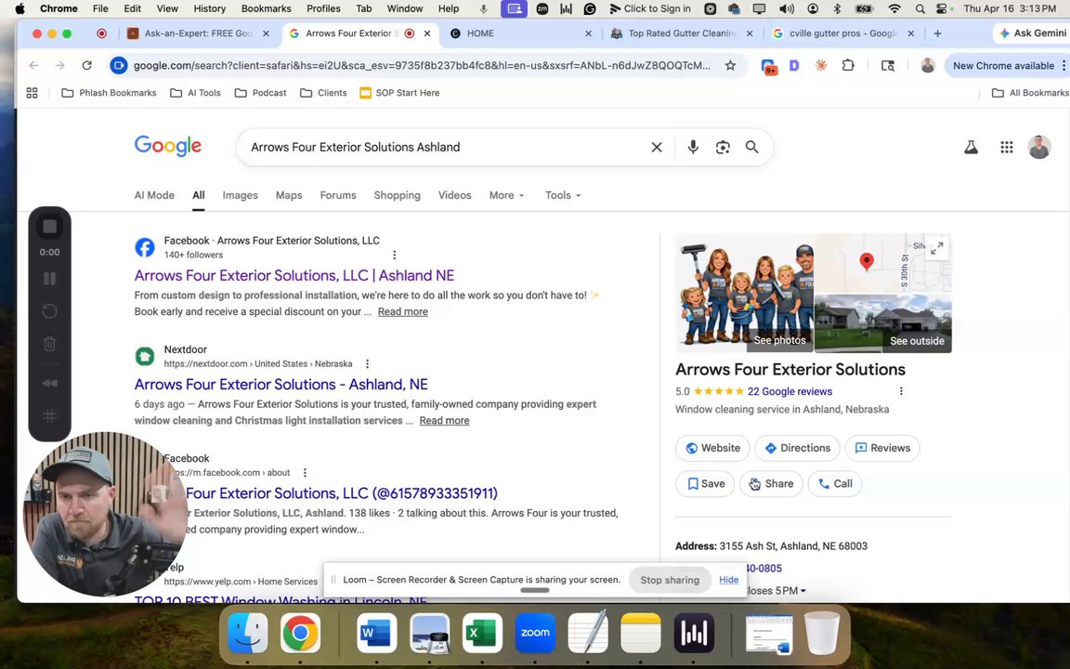Reload the current page
The height and width of the screenshot is (669, 1070).
coord(86,66)
